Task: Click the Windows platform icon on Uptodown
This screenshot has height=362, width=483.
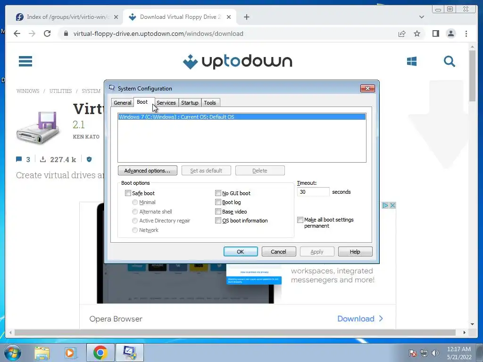Action: click(411, 61)
